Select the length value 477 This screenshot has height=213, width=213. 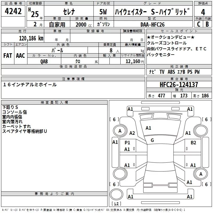coord(162,96)
